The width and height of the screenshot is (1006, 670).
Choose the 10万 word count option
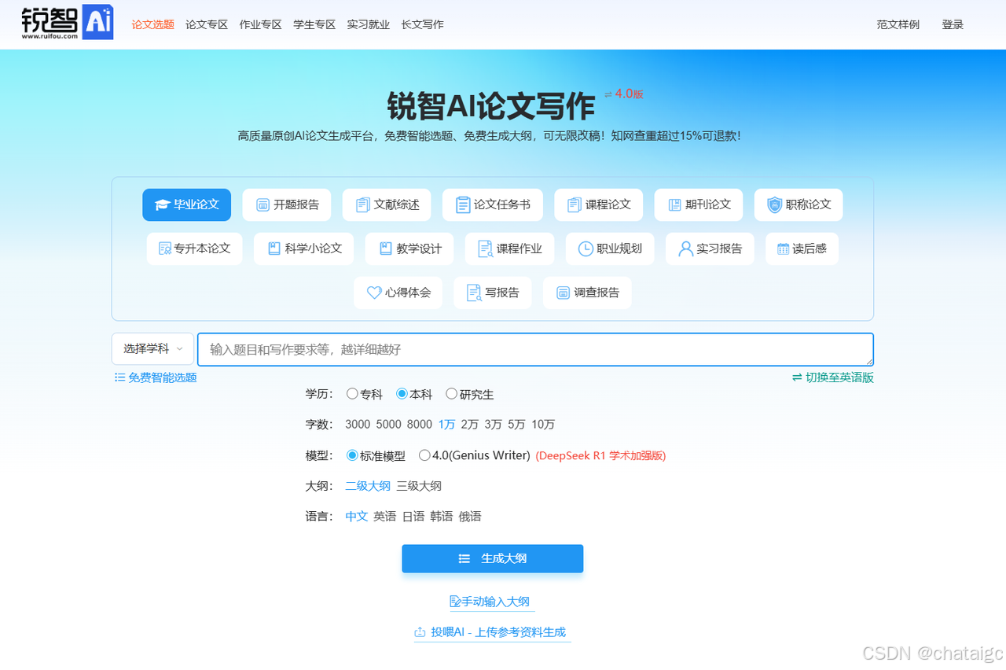coord(543,425)
